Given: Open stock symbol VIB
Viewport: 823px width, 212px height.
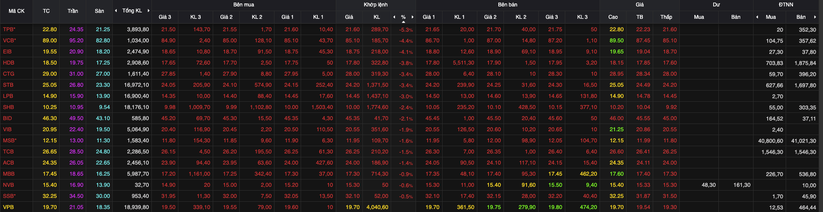Looking at the screenshot, I should click(x=7, y=130).
